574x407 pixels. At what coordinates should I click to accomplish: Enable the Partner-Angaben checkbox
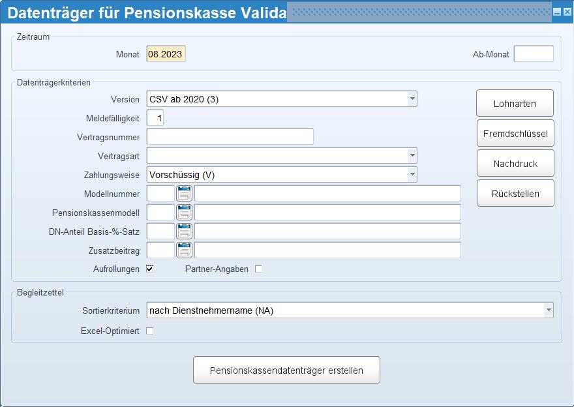click(258, 269)
